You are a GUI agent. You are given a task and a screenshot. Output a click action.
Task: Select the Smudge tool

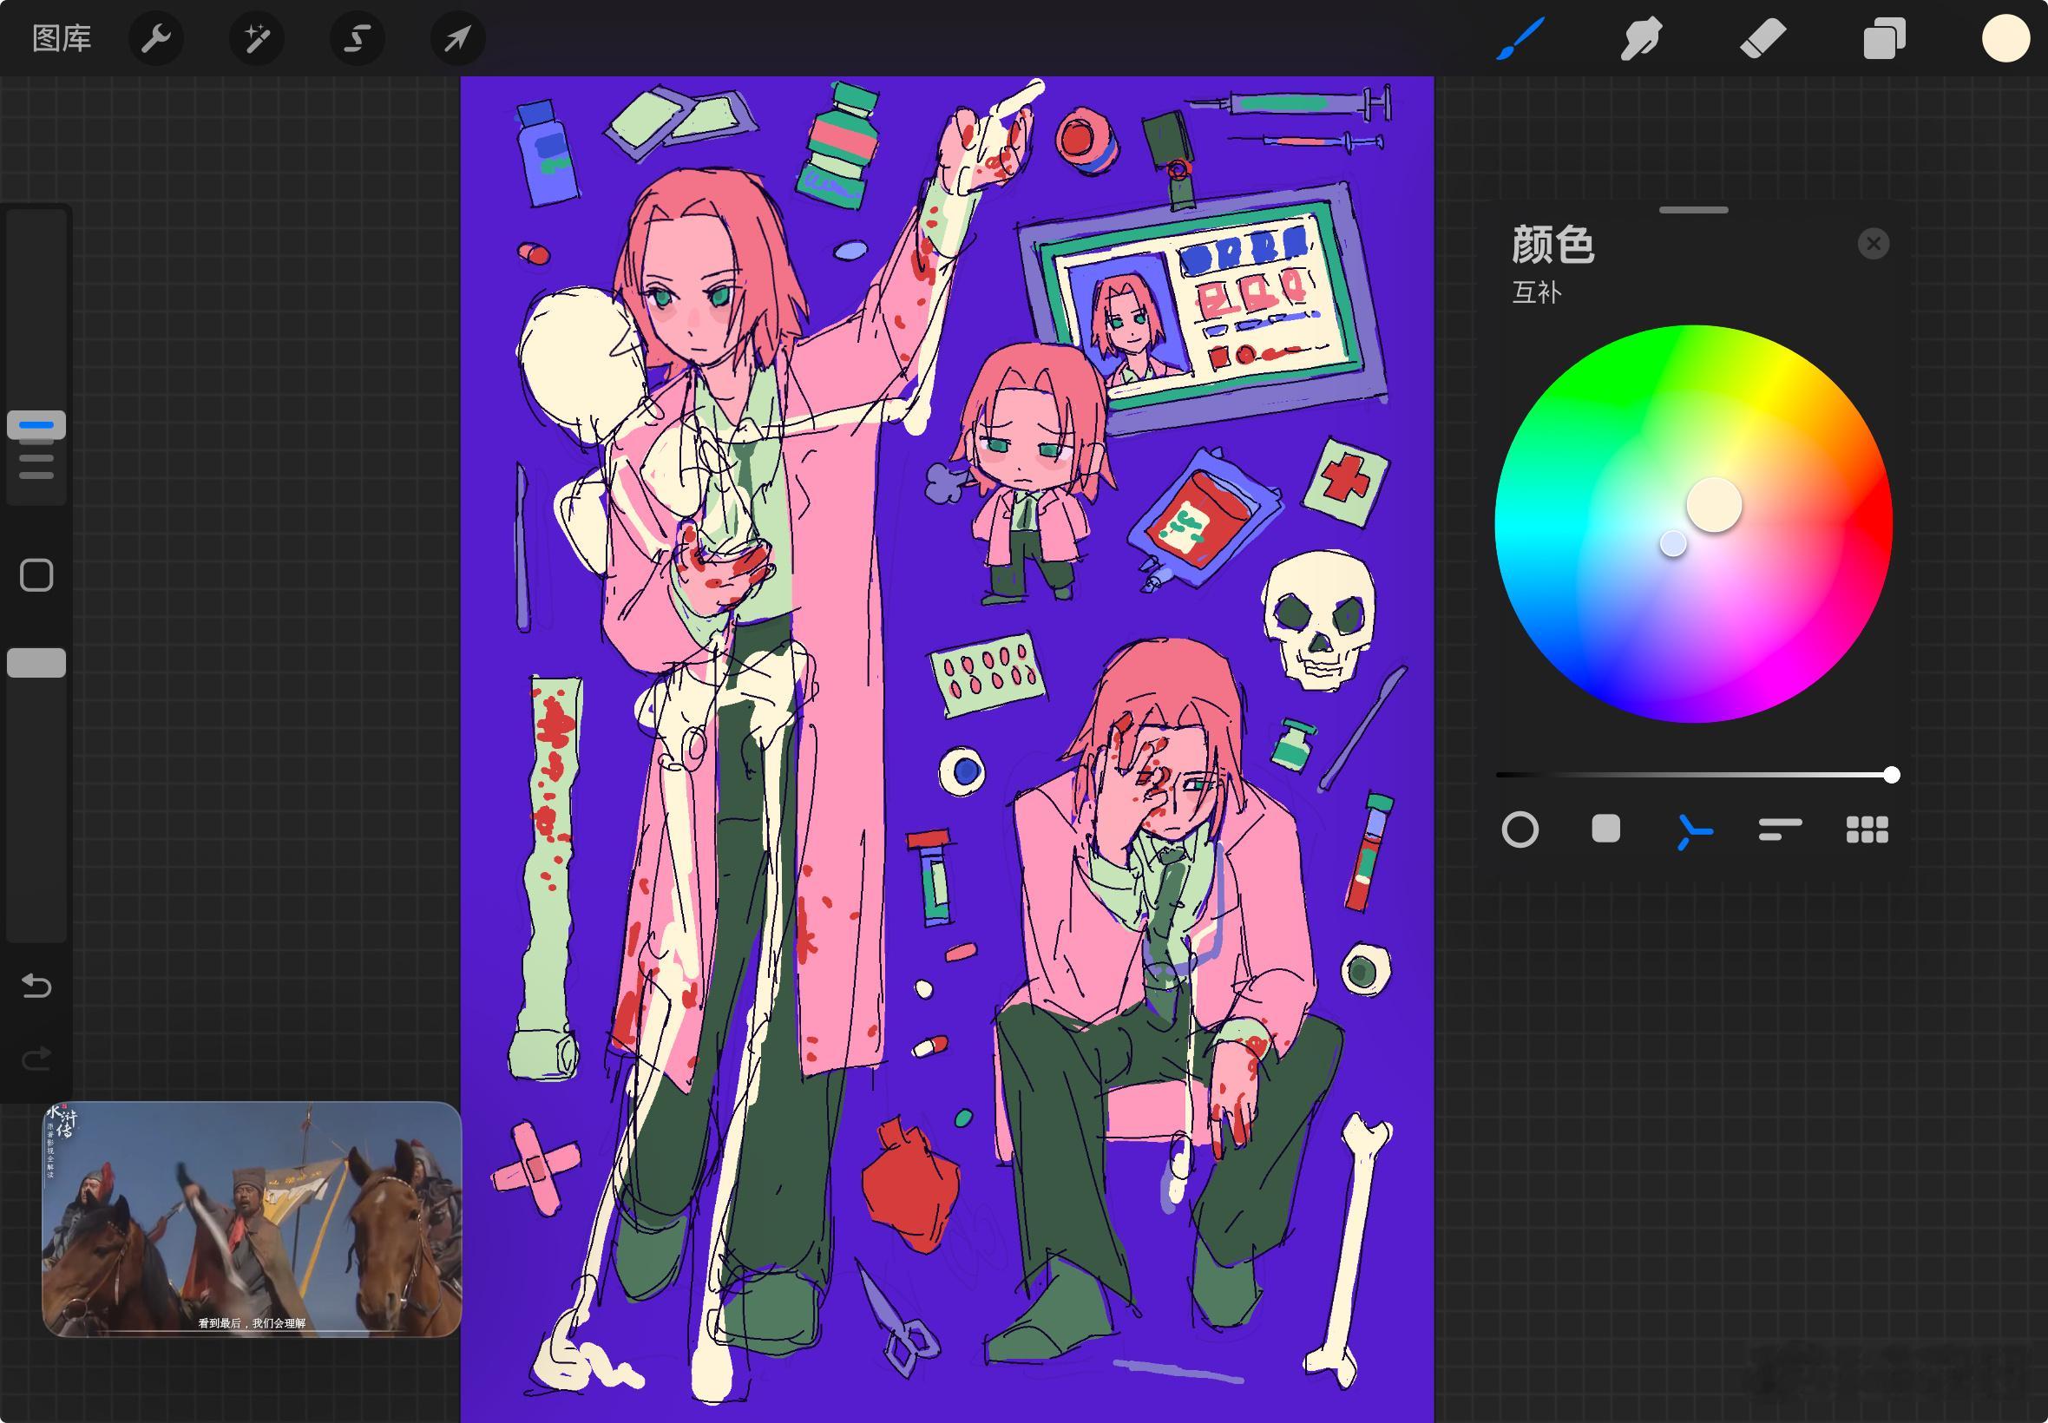pyautogui.click(x=1641, y=38)
